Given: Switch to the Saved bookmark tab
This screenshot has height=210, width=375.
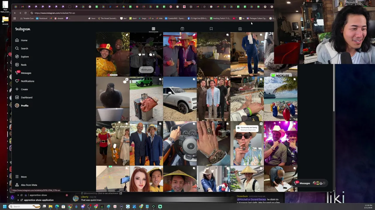Looking at the screenshot, I should pyautogui.click(x=211, y=29).
